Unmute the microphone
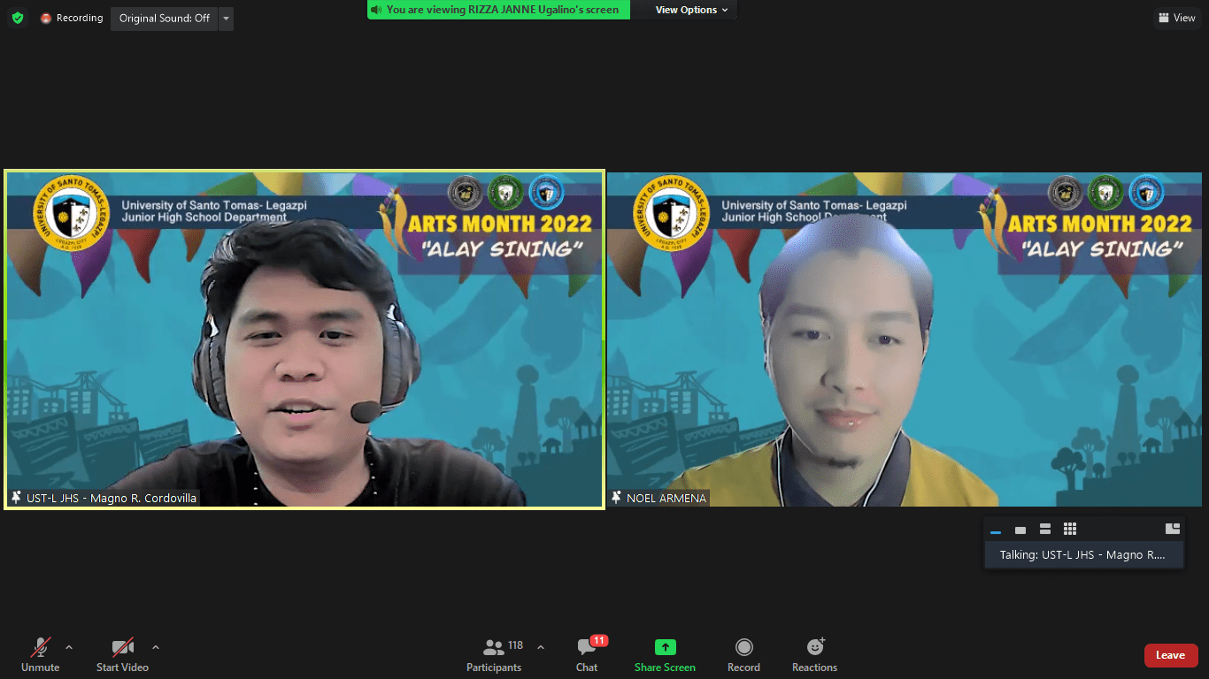 41,654
